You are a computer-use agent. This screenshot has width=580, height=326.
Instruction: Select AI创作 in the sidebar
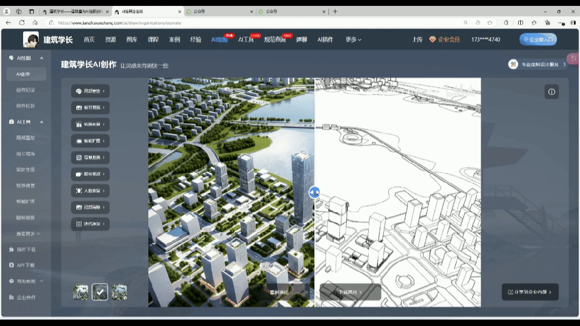pos(26,74)
